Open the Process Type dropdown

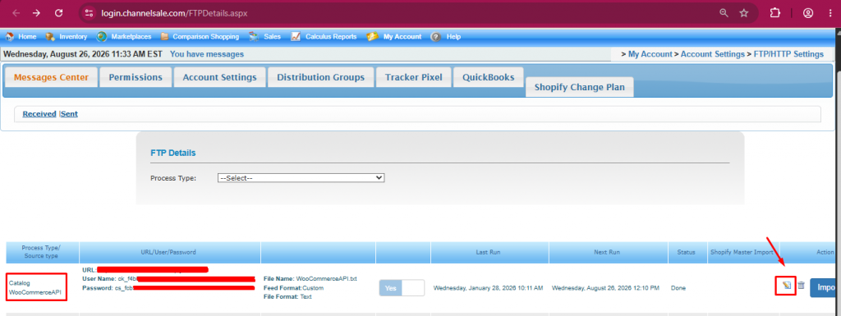click(x=301, y=178)
